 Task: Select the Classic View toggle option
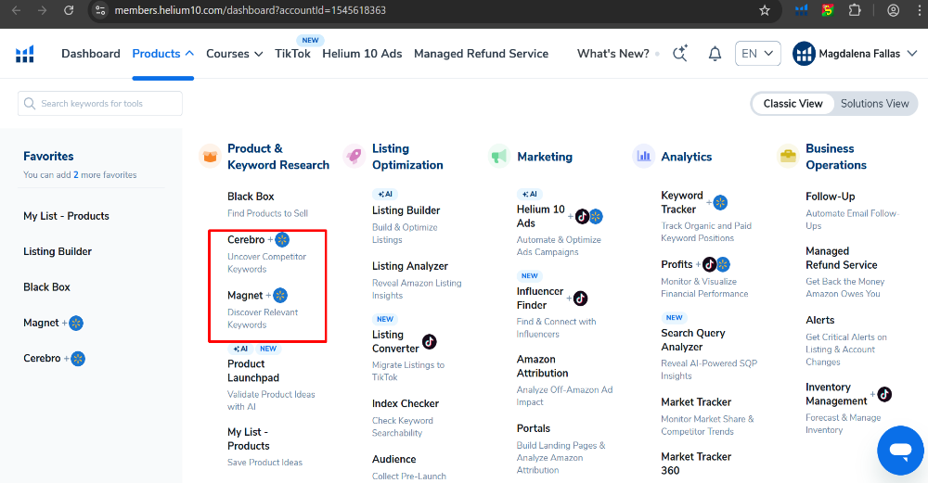click(793, 104)
